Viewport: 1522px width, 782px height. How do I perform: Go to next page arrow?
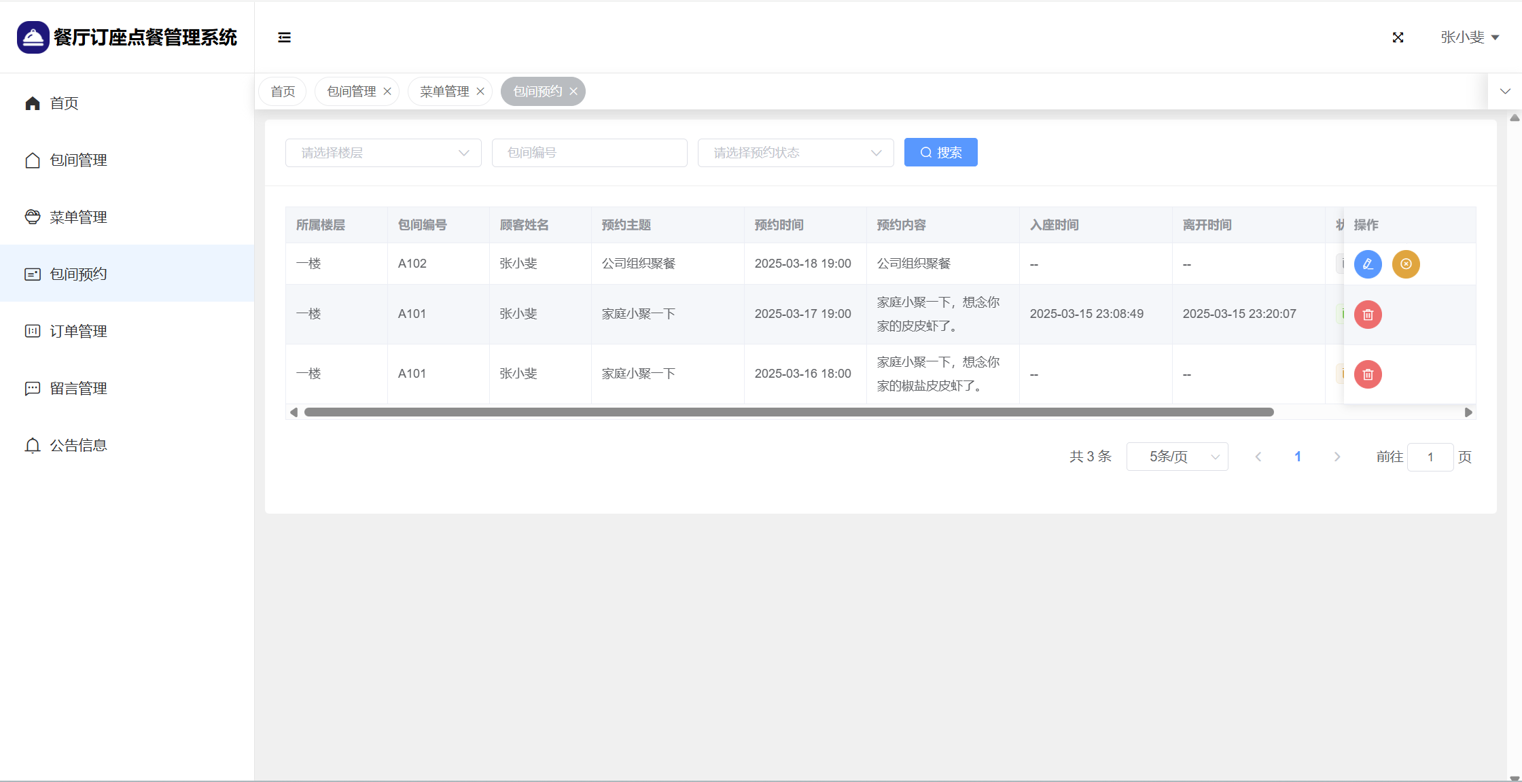(1337, 457)
